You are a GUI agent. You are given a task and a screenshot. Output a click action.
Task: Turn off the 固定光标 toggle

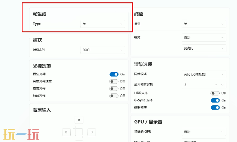(114, 74)
